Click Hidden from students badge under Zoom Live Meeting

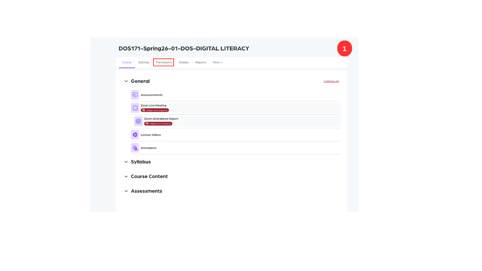[x=155, y=110]
